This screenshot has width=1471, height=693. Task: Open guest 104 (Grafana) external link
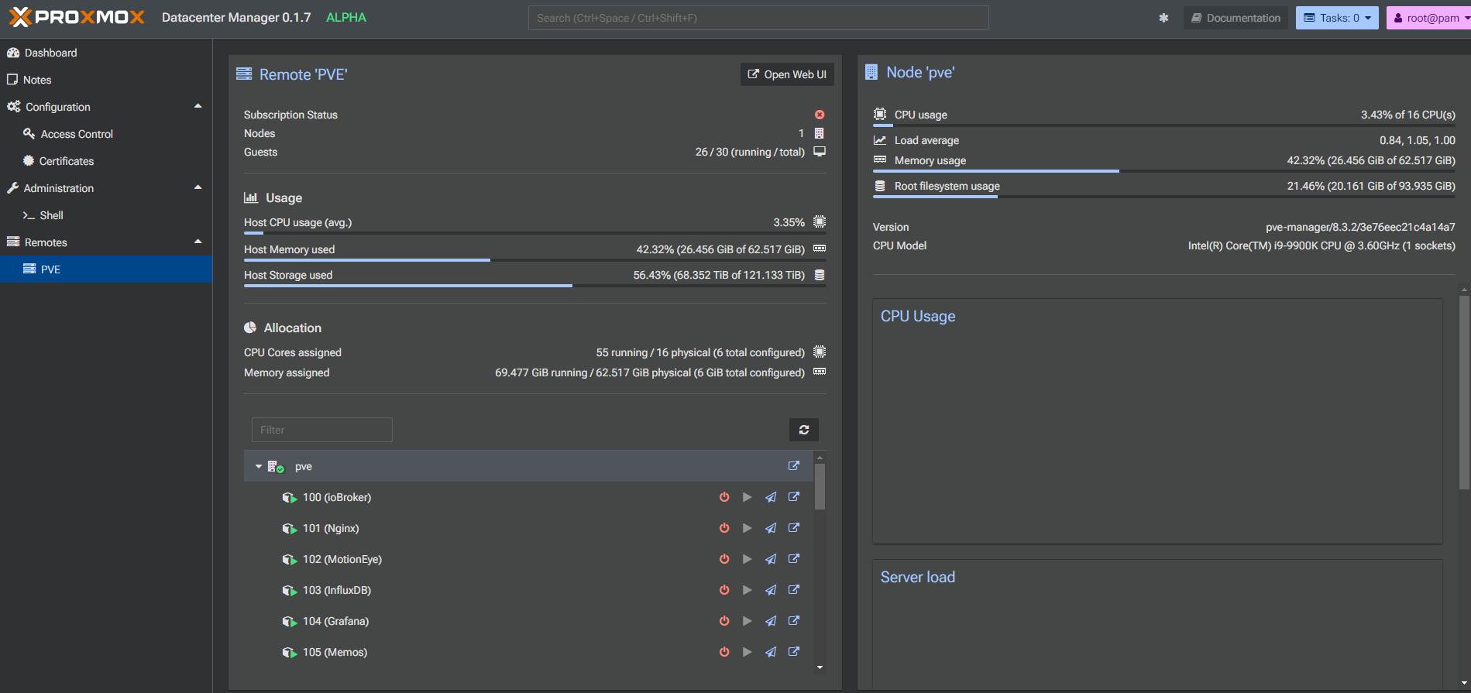(794, 621)
